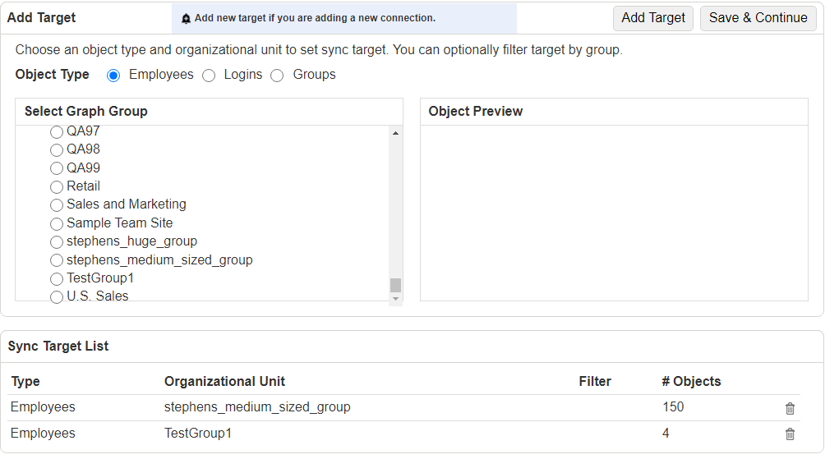This screenshot has width=839, height=459.
Task: Select the Groups object type
Action: 277,76
